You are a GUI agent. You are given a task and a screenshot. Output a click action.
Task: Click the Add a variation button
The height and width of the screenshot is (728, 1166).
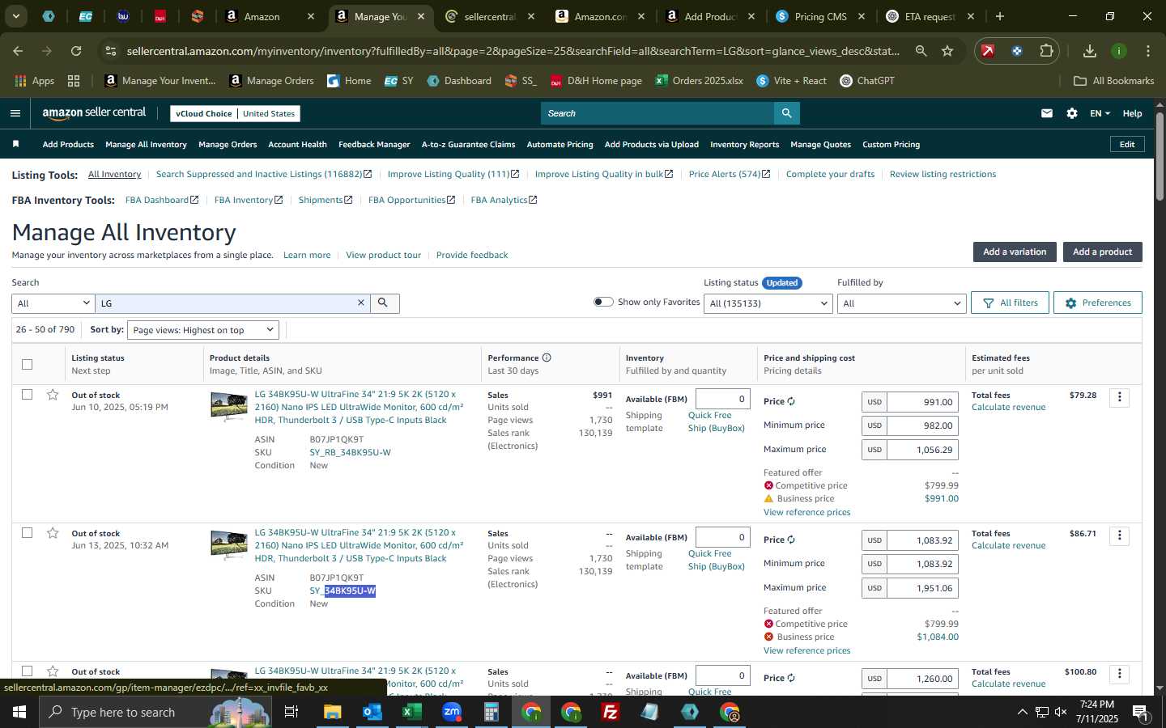point(1015,252)
